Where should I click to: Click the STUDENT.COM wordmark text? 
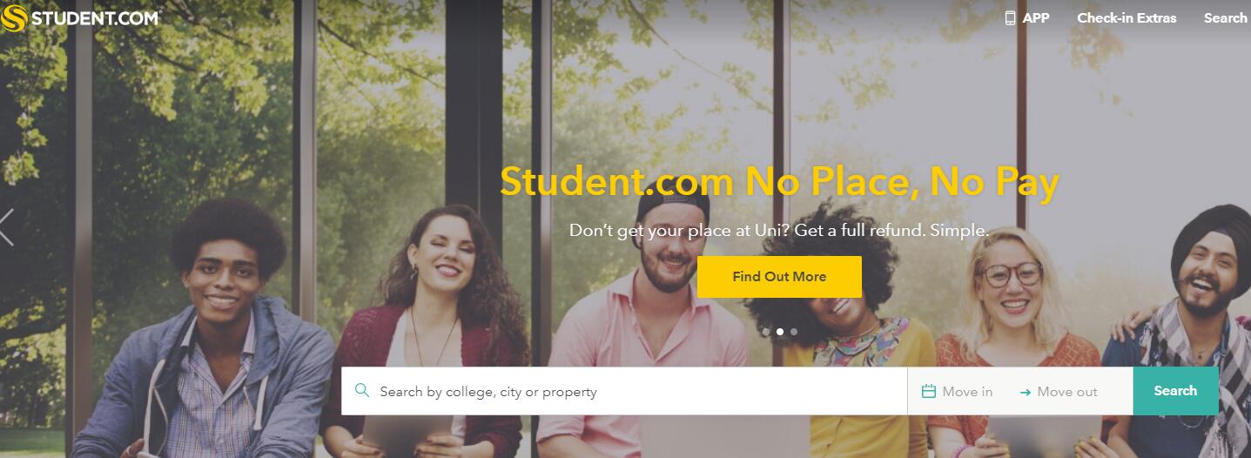pos(96,18)
